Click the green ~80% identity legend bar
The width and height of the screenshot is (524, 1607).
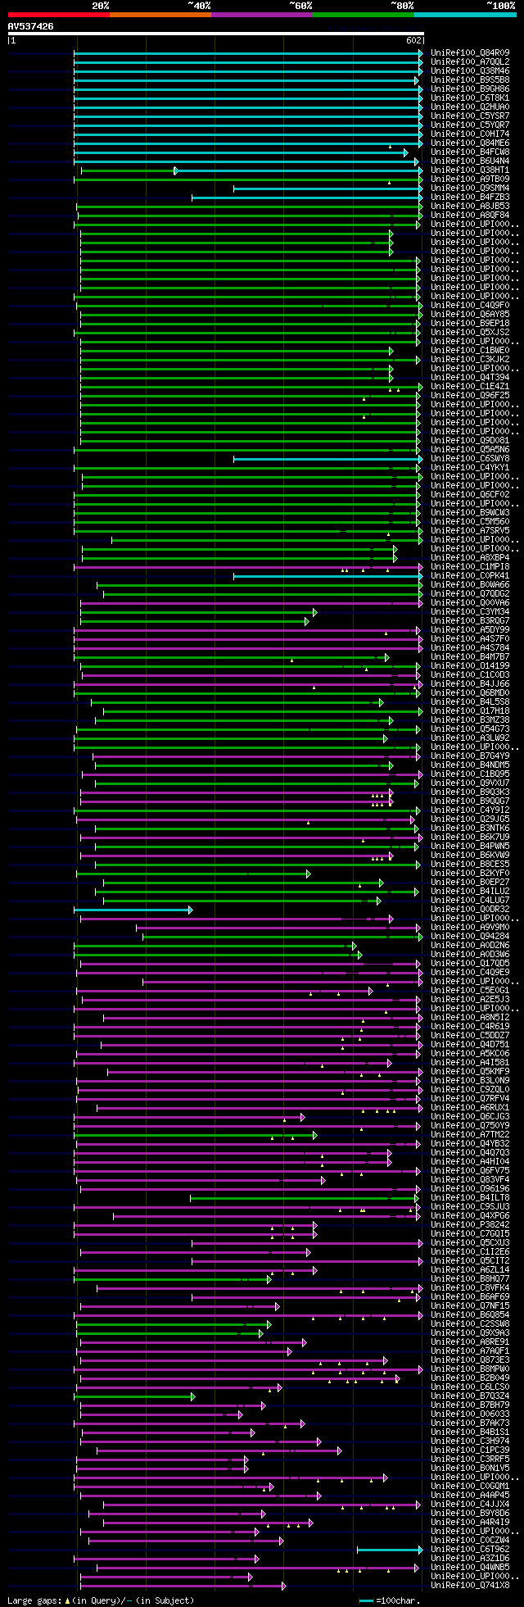point(363,15)
